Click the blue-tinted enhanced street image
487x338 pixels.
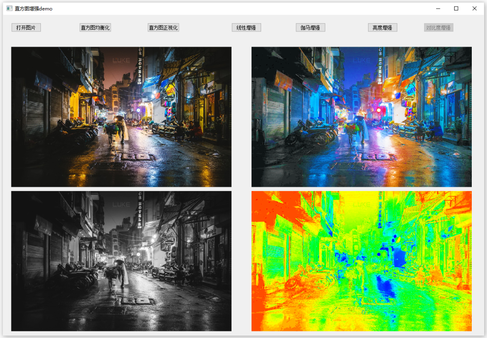click(x=361, y=116)
